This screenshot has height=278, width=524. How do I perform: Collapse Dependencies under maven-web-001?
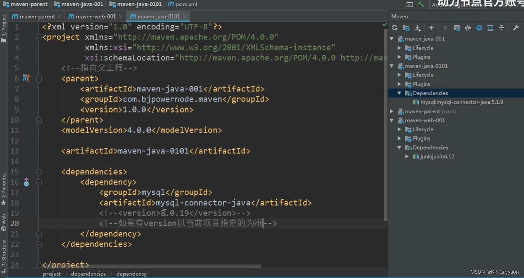pyautogui.click(x=399, y=148)
